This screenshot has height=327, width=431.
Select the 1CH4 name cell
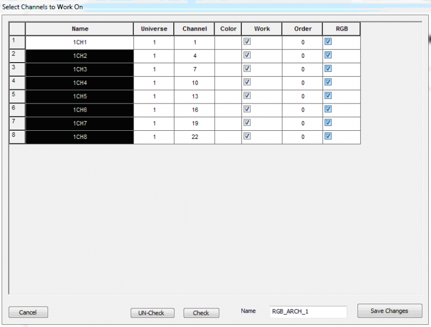click(80, 83)
